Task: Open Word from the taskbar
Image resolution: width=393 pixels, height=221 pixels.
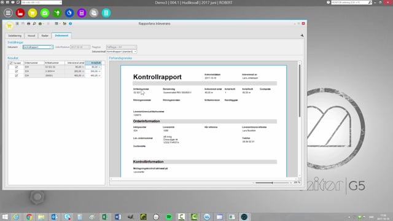Action: pyautogui.click(x=118, y=217)
